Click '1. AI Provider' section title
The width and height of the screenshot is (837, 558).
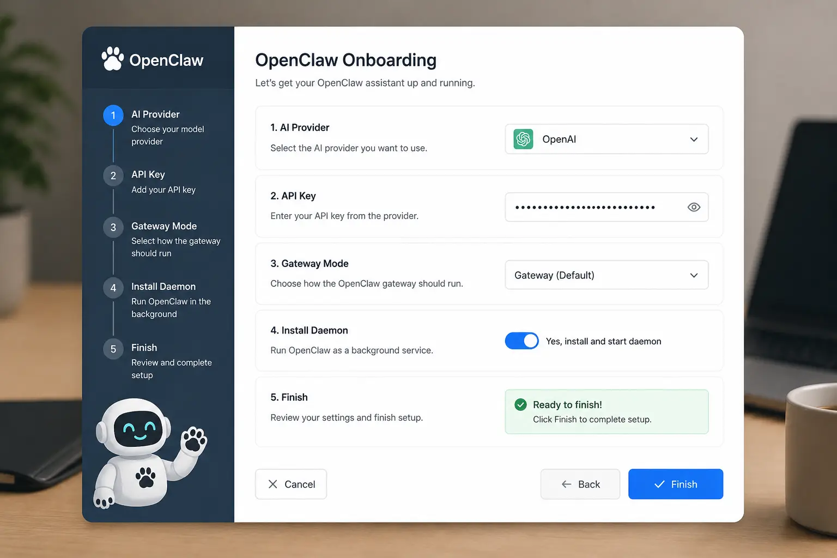click(300, 128)
